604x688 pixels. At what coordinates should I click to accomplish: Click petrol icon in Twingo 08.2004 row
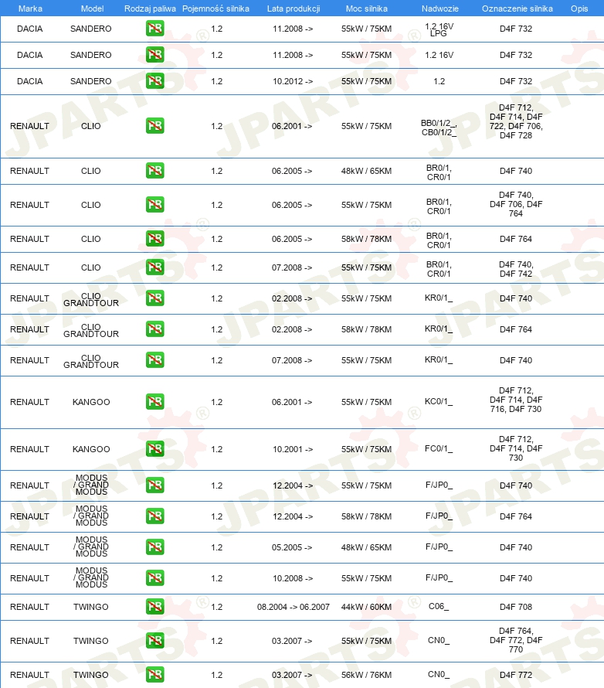pos(154,607)
